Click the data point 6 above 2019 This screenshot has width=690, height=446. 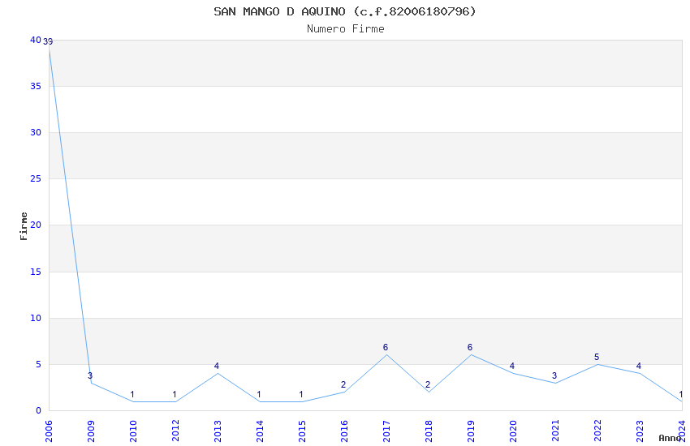pos(470,348)
